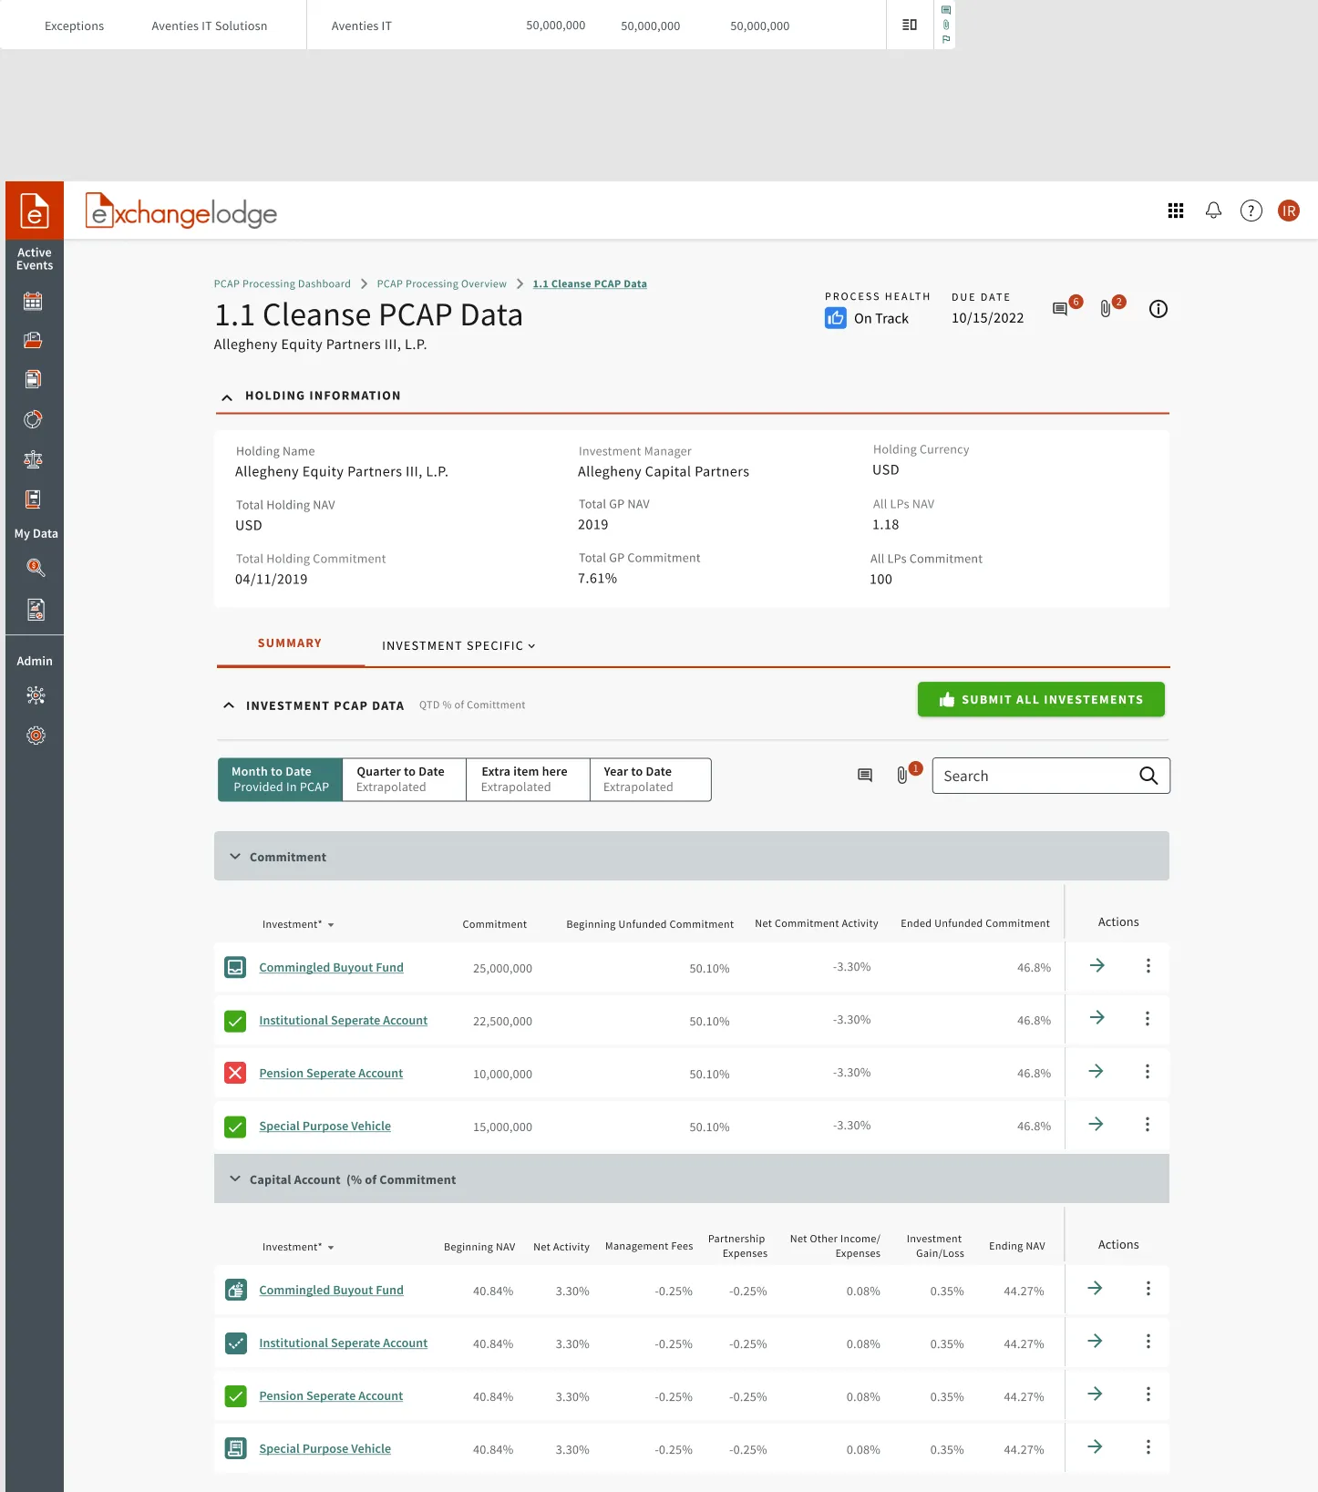
Task: Open the report document icon under My Data
Action: pos(36,610)
